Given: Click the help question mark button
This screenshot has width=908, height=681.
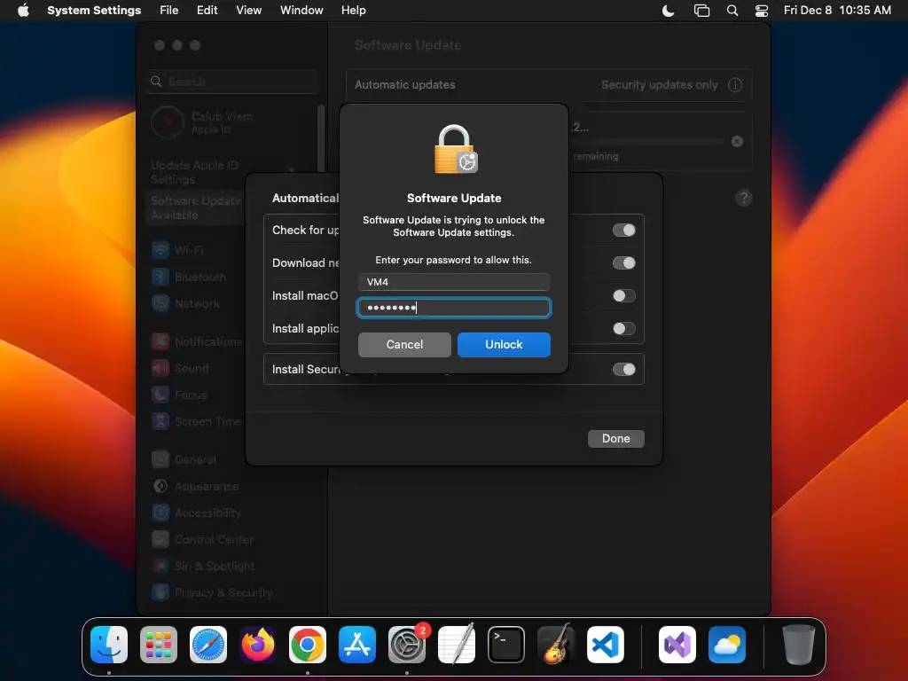Looking at the screenshot, I should pyautogui.click(x=744, y=198).
